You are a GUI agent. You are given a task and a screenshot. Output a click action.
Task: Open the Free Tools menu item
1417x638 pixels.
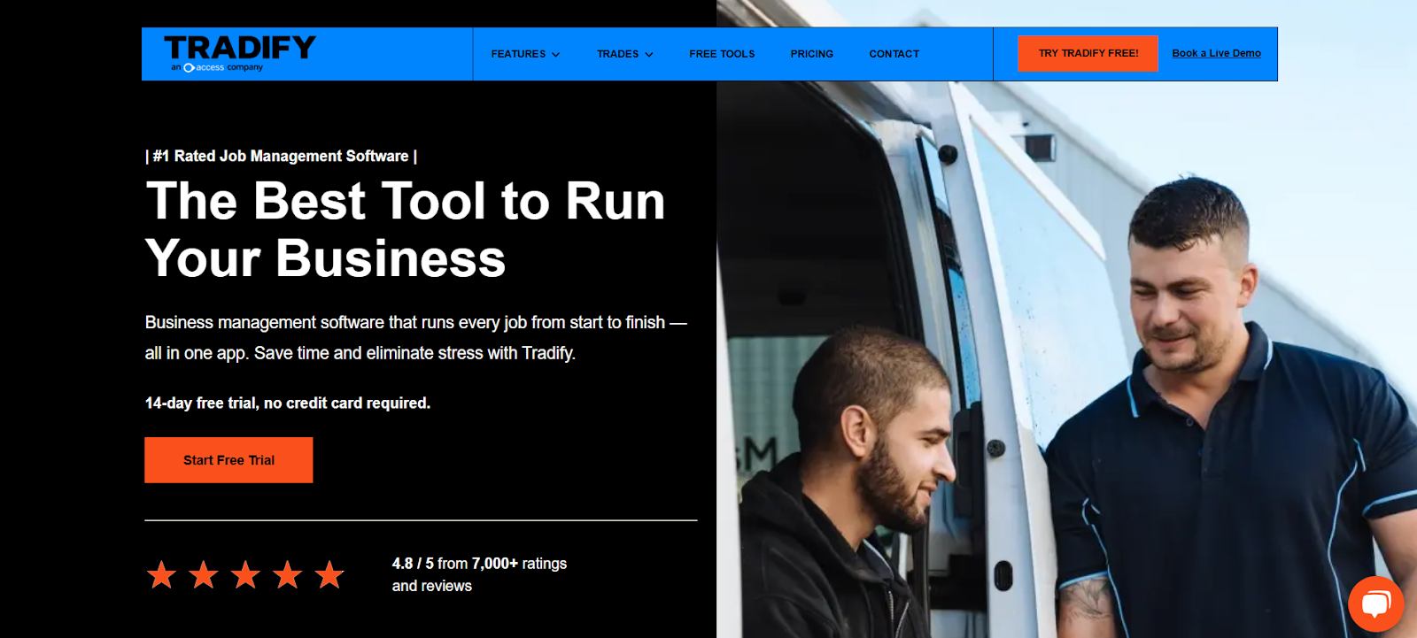[x=722, y=54]
